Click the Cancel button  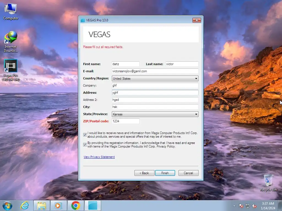[188, 173]
